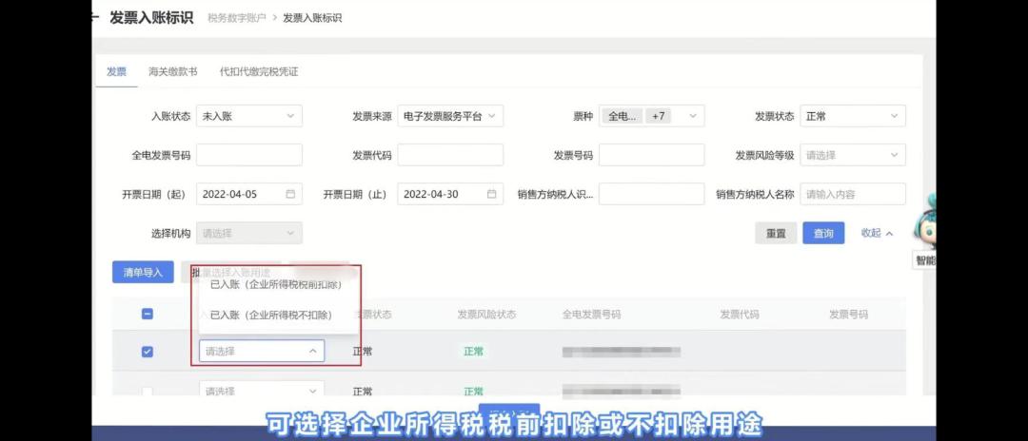Image resolution: width=1028 pixels, height=441 pixels.
Task: Click the 清单导入 button
Action: tap(143, 272)
